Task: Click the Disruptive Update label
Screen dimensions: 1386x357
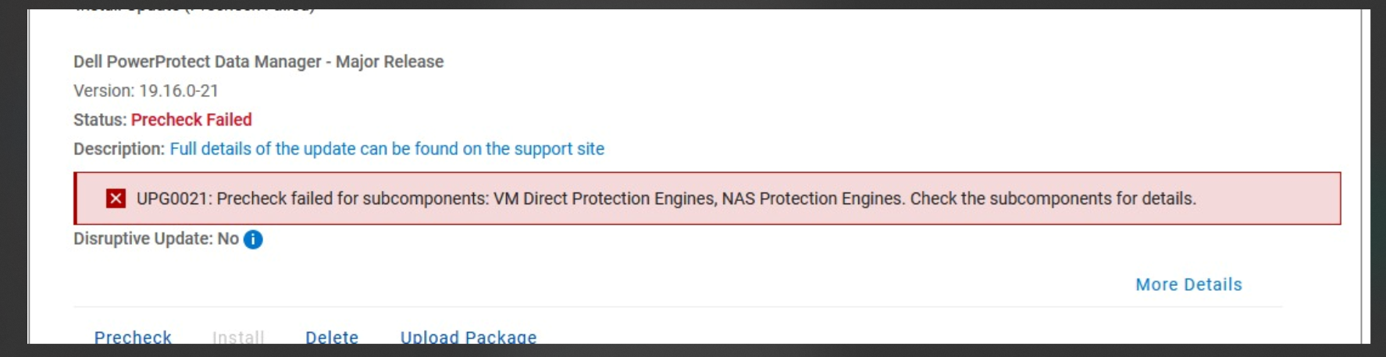Action: pyautogui.click(x=143, y=239)
